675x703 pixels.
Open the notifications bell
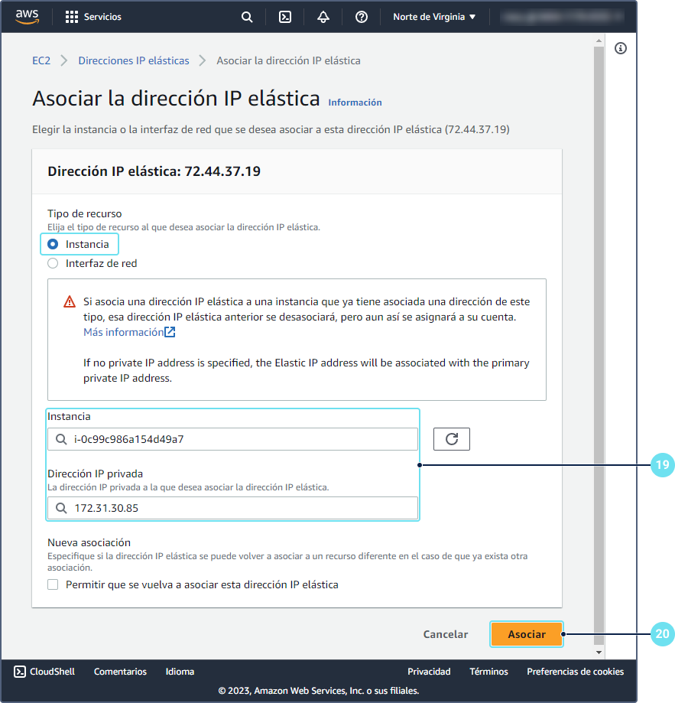point(323,17)
